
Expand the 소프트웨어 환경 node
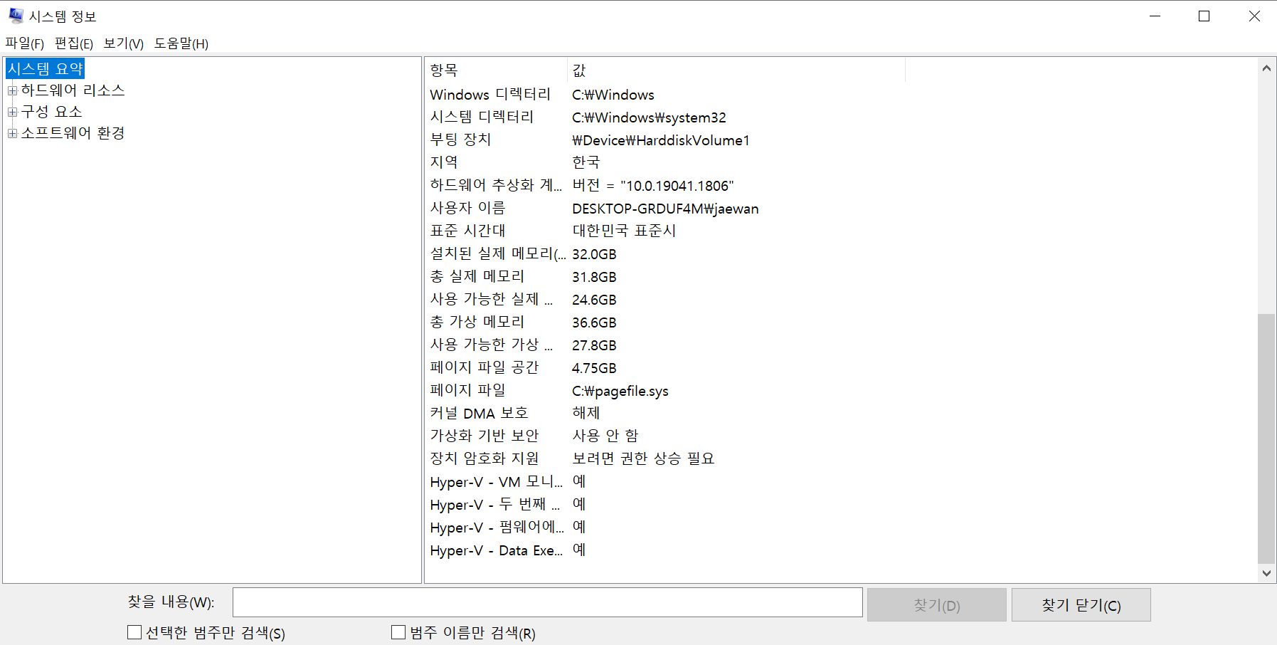(12, 133)
